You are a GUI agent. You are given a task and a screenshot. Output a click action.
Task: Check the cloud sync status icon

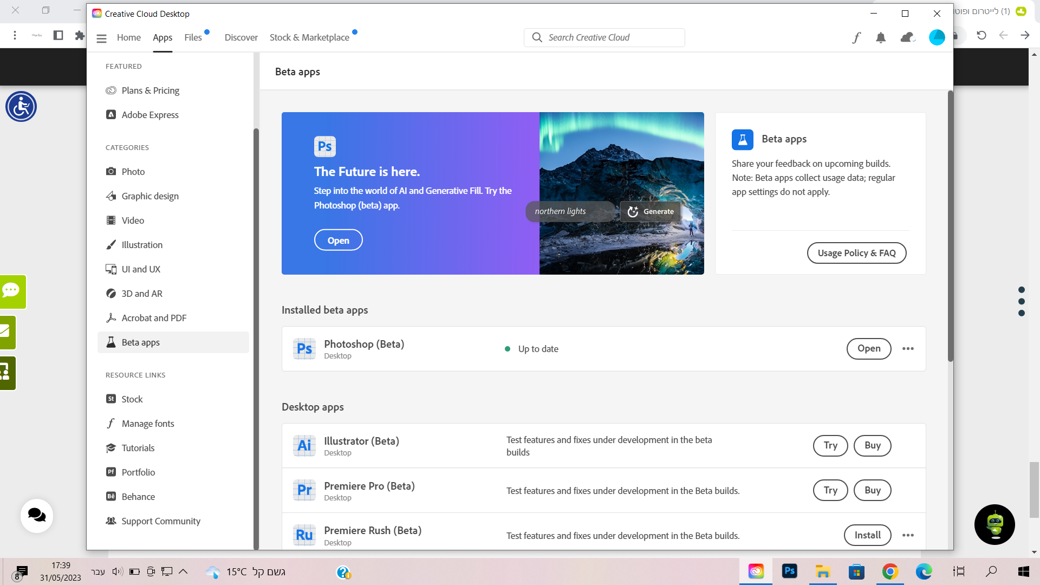[x=907, y=37]
